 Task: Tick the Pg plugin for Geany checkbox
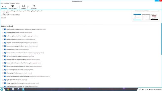click(3, 80)
